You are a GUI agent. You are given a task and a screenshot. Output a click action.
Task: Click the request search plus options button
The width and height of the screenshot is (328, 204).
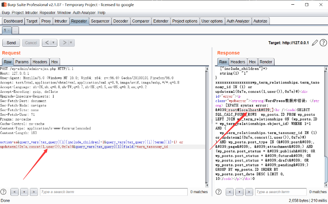(x=24, y=192)
